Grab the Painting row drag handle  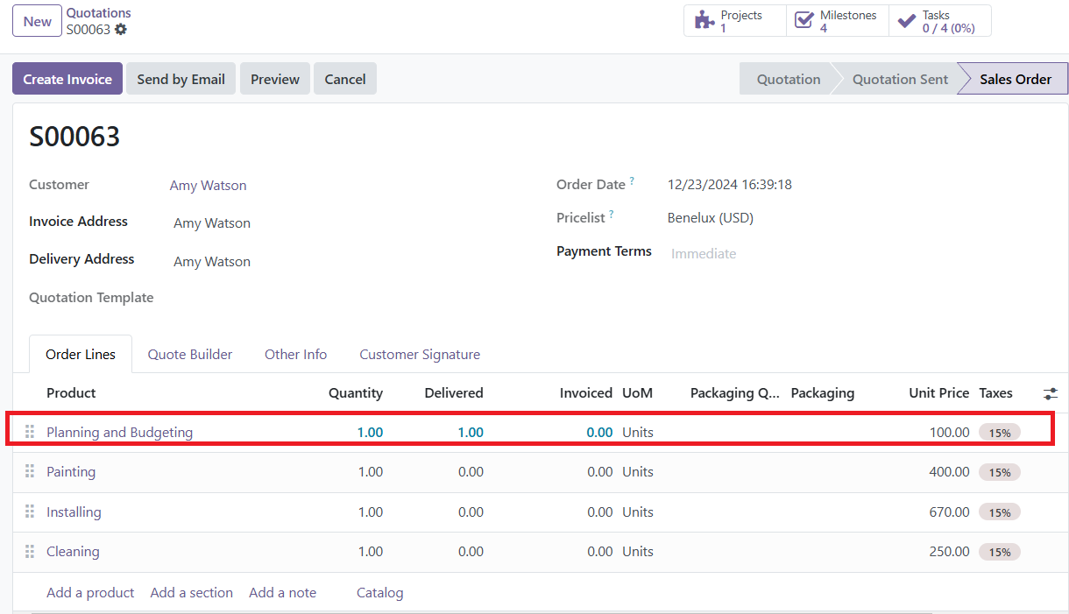tap(30, 471)
